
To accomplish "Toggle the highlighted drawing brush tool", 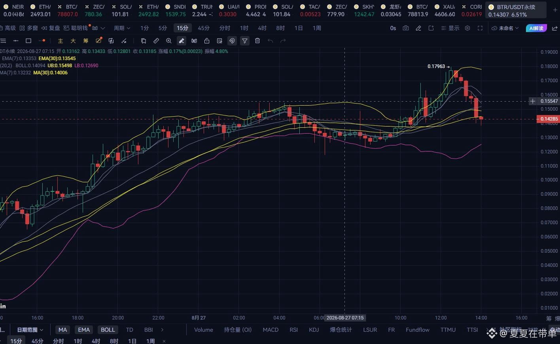I will [182, 41].
